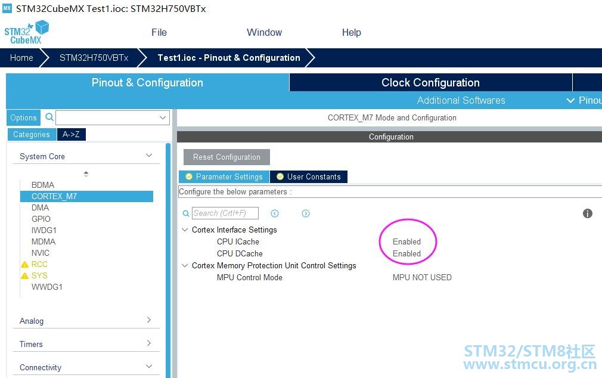Open the Help menu
Image resolution: width=602 pixels, height=378 pixels.
351,32
